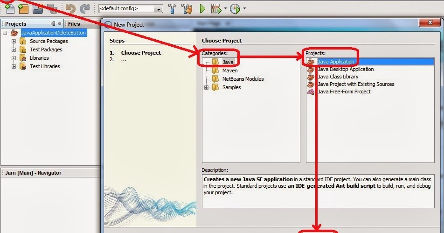The height and width of the screenshot is (233, 444).
Task: Click the Debug Project toolbar icon
Action: click(x=216, y=9)
